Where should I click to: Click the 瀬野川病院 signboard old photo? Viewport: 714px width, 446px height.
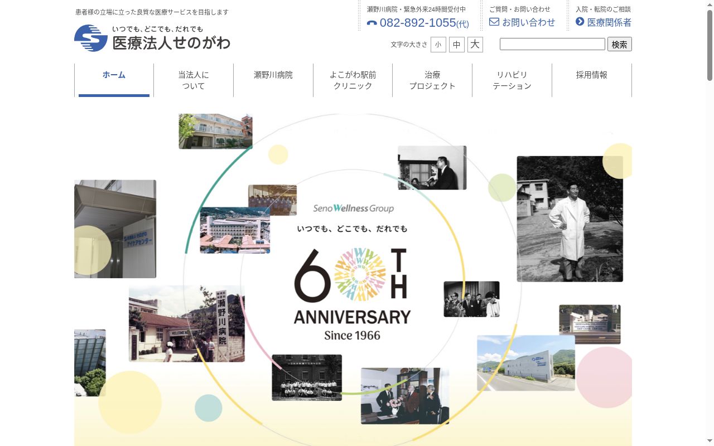[187, 324]
